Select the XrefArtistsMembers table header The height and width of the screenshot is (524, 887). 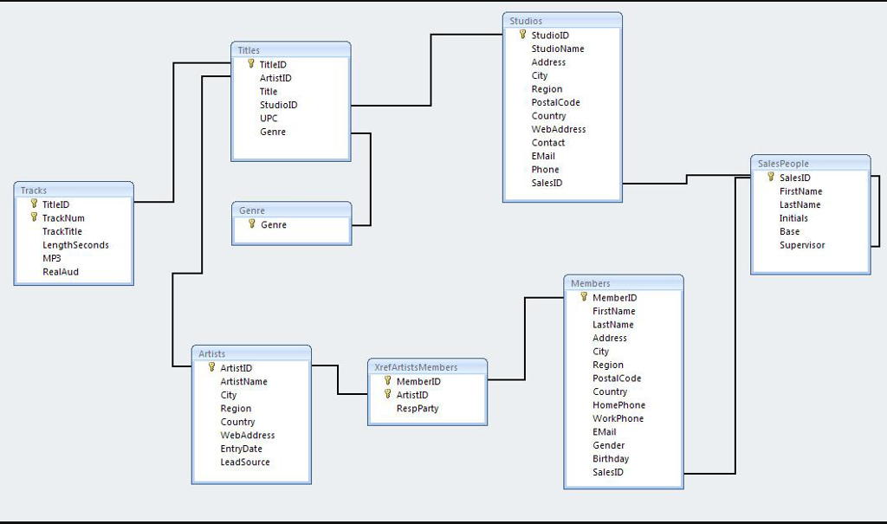click(427, 366)
